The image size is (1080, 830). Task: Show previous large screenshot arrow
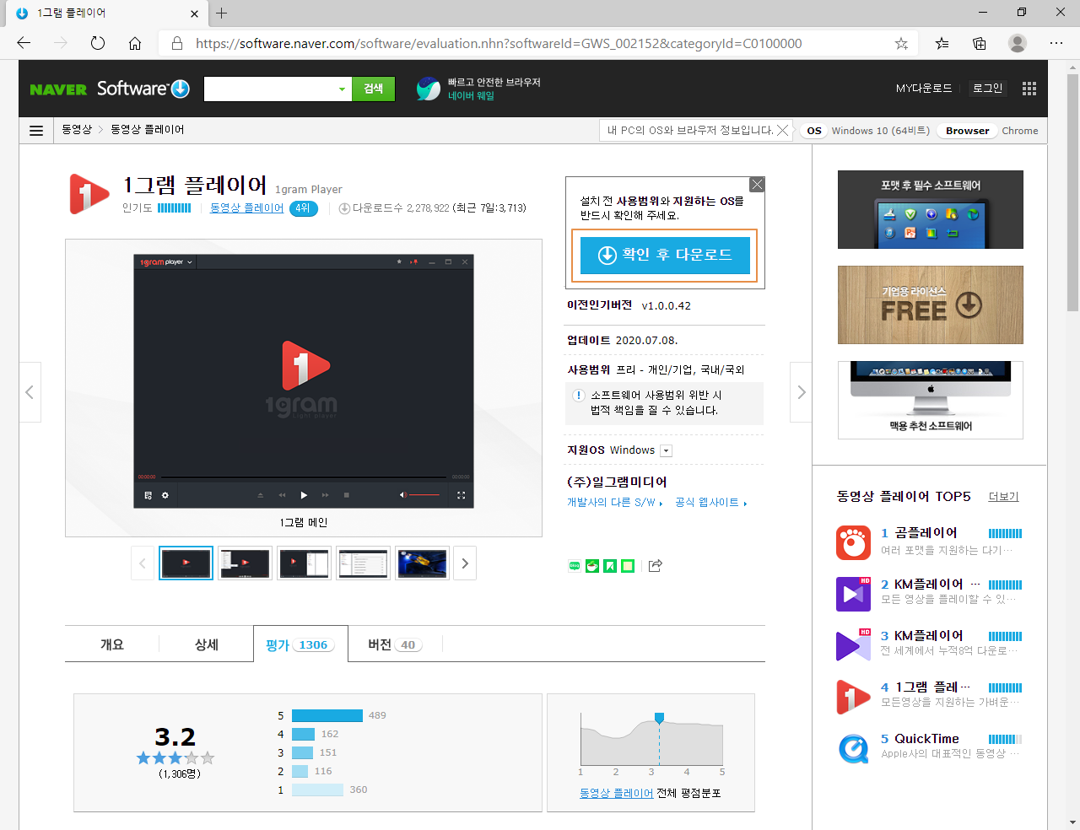pos(30,392)
